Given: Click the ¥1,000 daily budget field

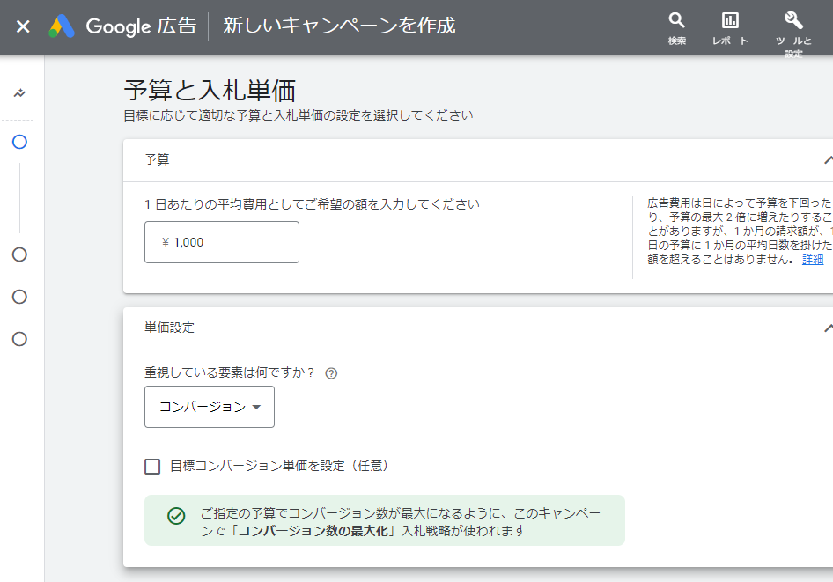Looking at the screenshot, I should click(221, 241).
